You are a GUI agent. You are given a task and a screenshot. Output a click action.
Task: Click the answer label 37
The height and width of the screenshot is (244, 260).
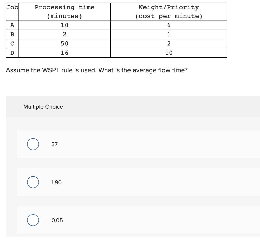(x=54, y=144)
